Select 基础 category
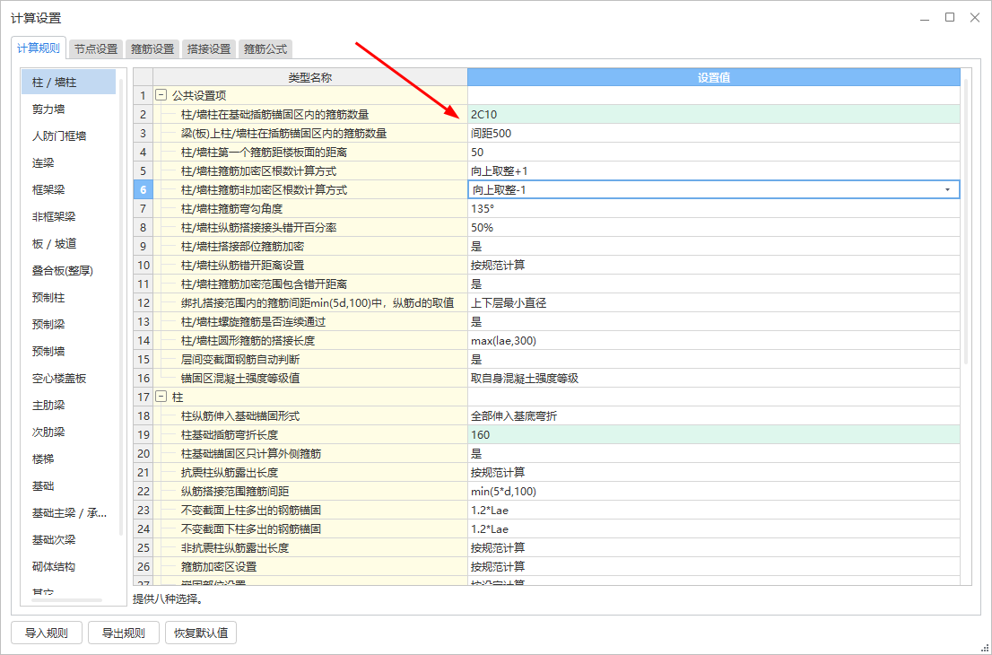This screenshot has height=655, width=992. [x=68, y=486]
